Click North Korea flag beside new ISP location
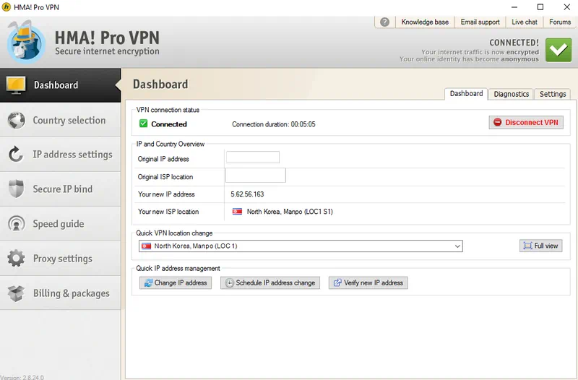 pos(237,212)
